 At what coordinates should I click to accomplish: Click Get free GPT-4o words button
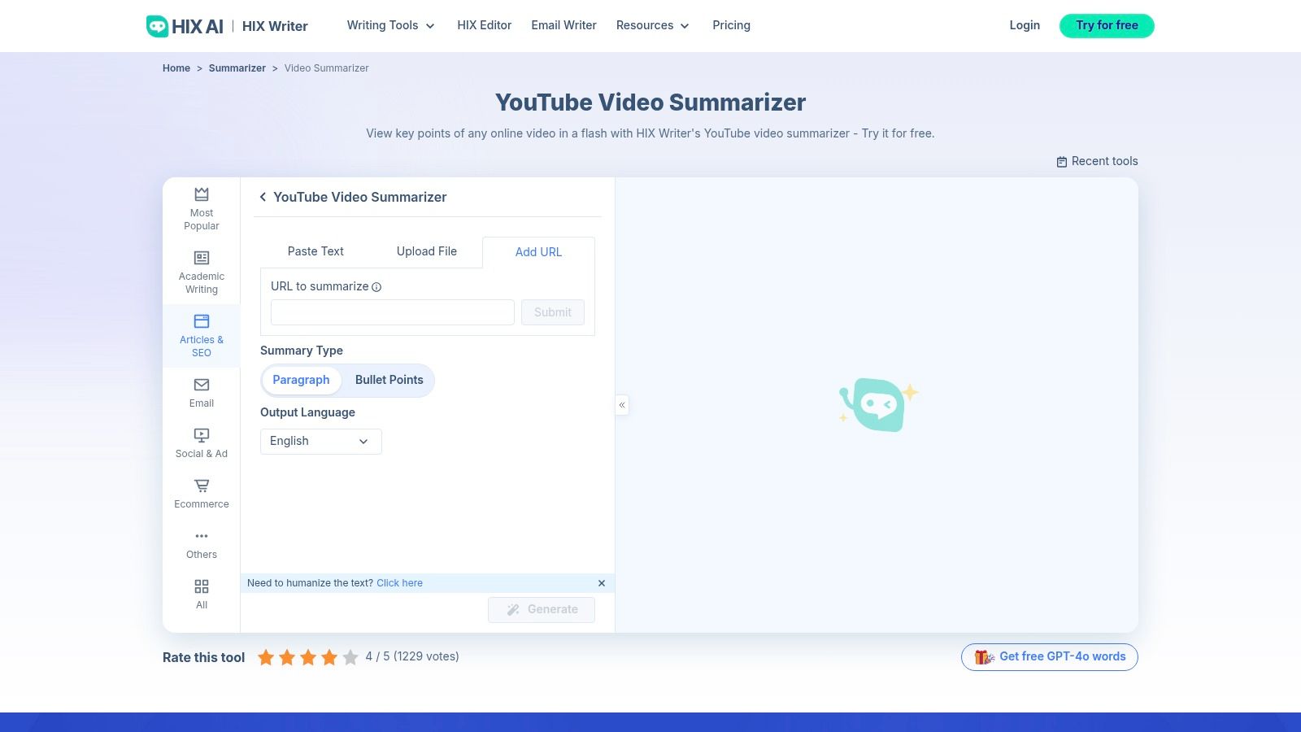(1050, 657)
